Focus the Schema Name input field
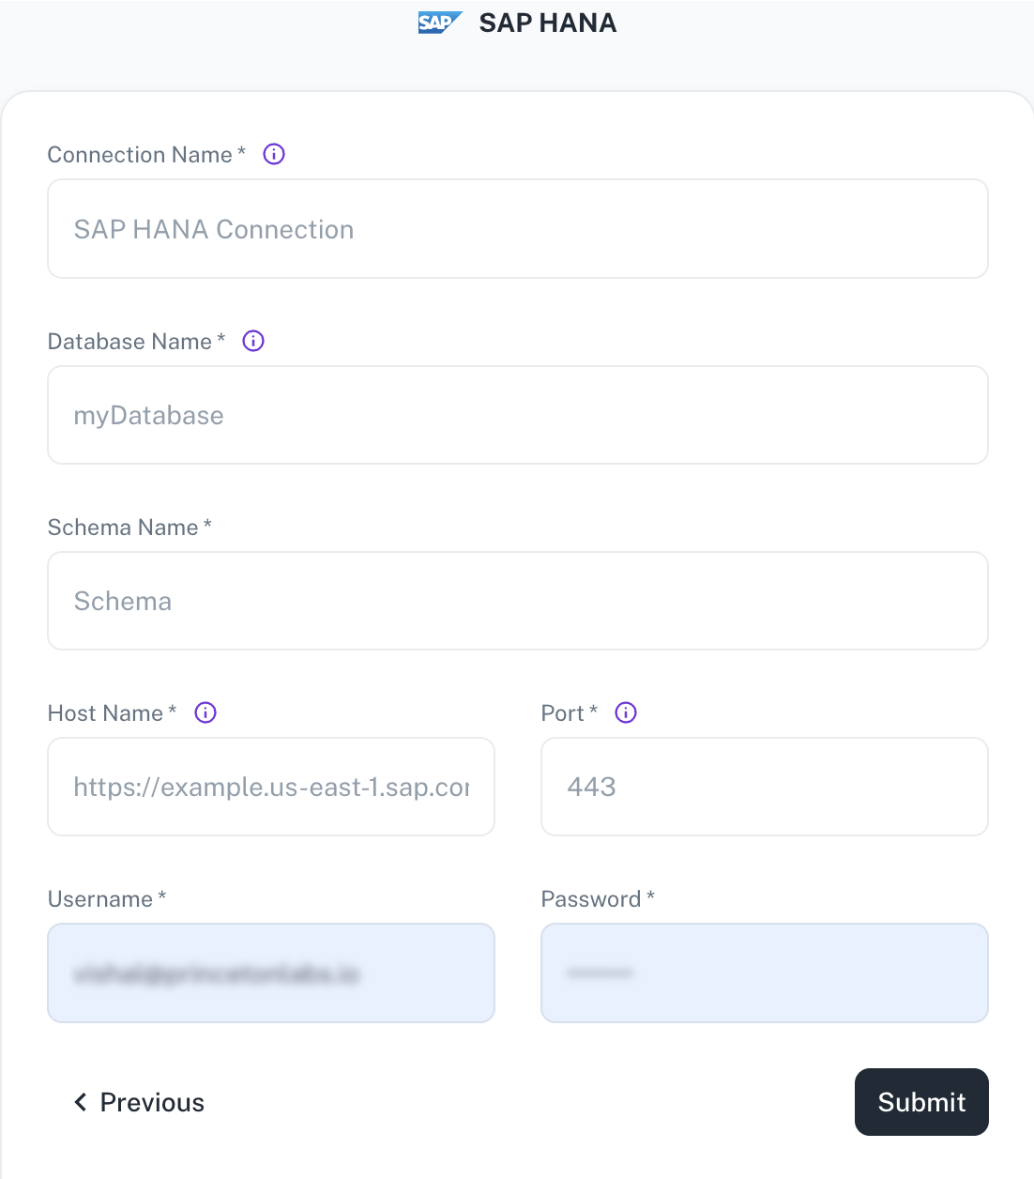This screenshot has height=1179, width=1034. tap(518, 601)
